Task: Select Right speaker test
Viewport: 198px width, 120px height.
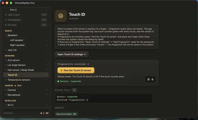Action: [x=26, y=45]
